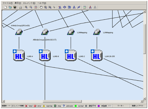
Task: Select the LUN0-2 HL disk icon
Action: [71, 55]
